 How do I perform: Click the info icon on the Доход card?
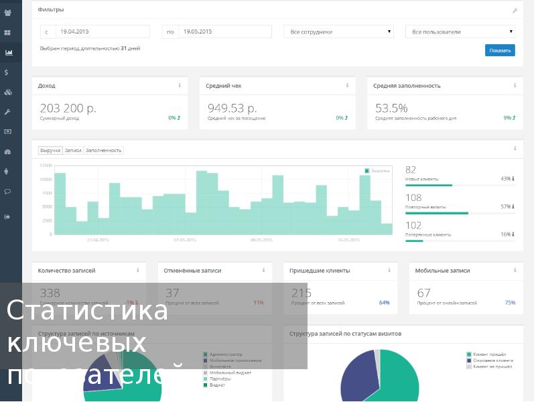click(x=180, y=86)
